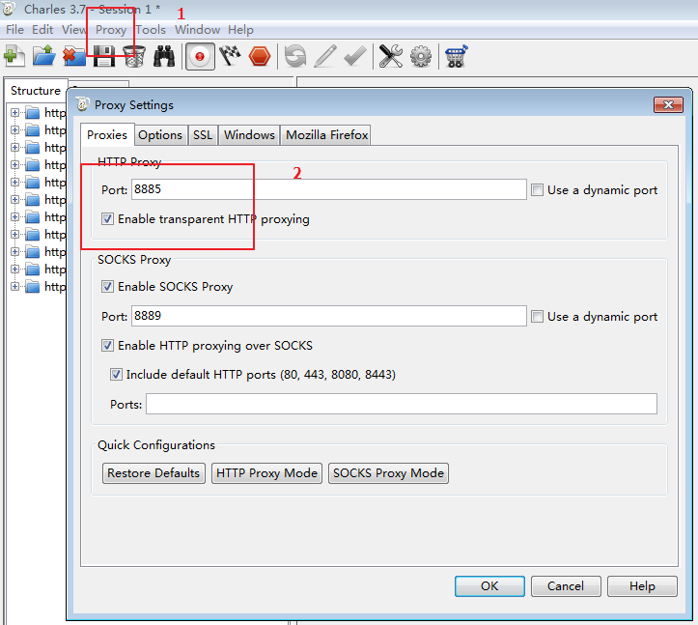Click the HTTP Proxy port field 8885

click(x=329, y=189)
